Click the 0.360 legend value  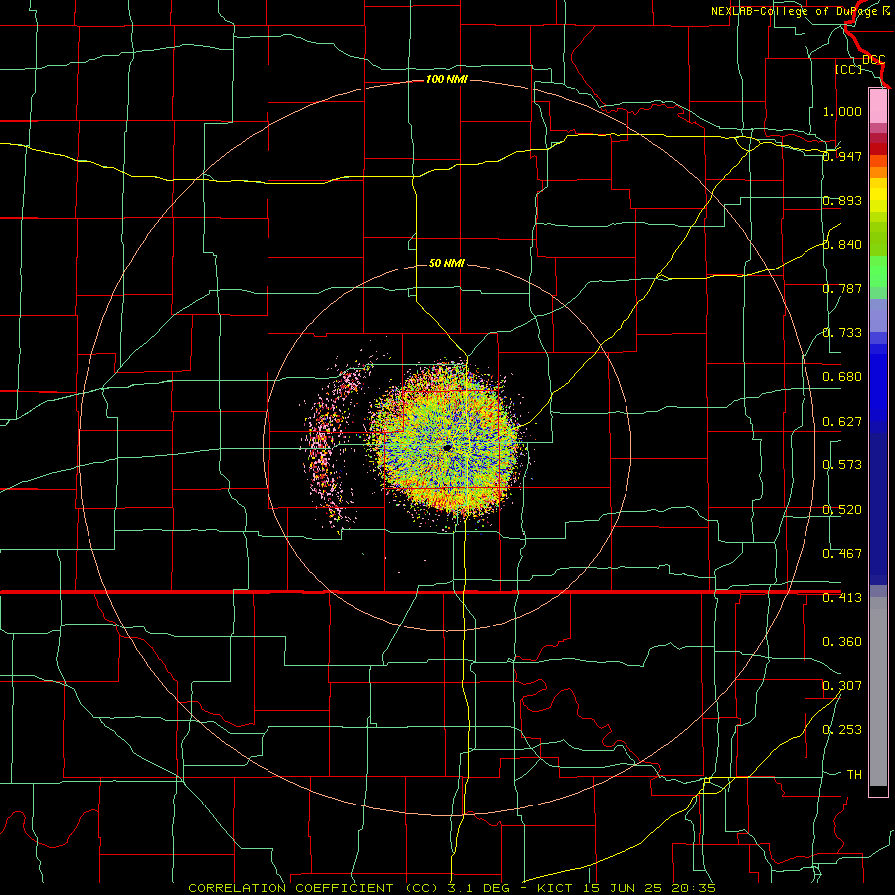coord(842,642)
